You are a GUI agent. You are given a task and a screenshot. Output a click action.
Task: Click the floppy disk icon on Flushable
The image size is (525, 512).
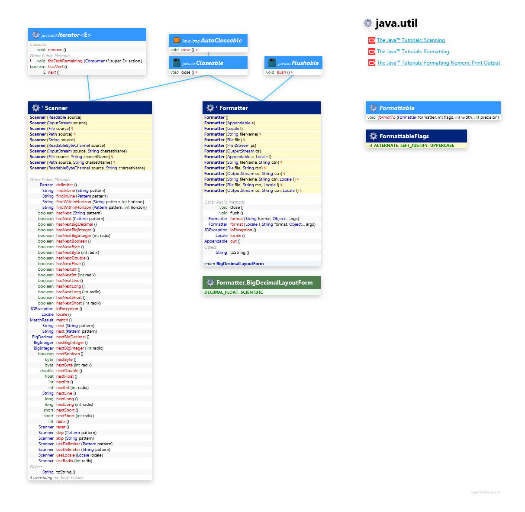pos(272,63)
